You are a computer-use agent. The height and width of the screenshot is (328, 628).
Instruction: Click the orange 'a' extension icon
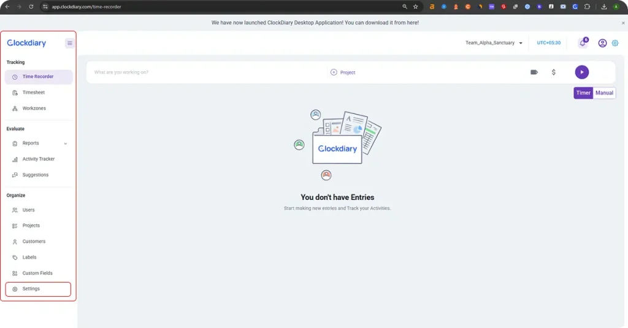(x=432, y=6)
